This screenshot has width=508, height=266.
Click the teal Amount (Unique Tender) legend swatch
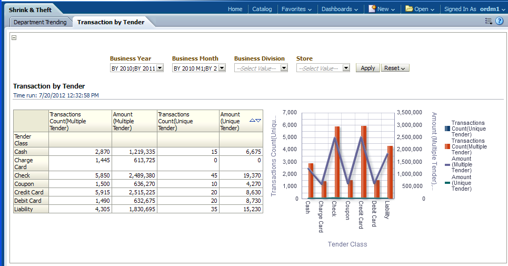tap(447, 183)
